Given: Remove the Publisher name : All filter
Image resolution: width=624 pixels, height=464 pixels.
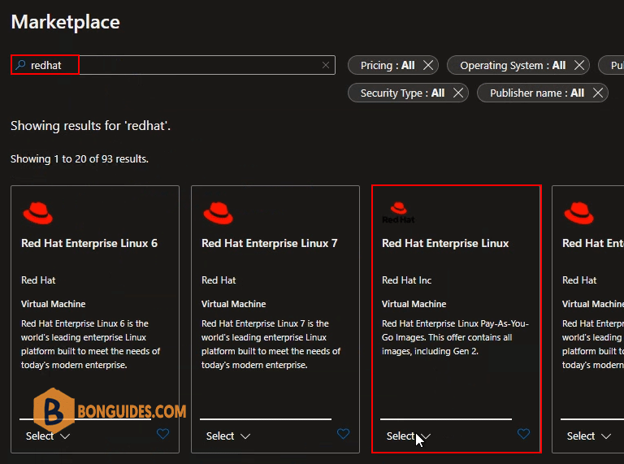Looking at the screenshot, I should coord(598,93).
